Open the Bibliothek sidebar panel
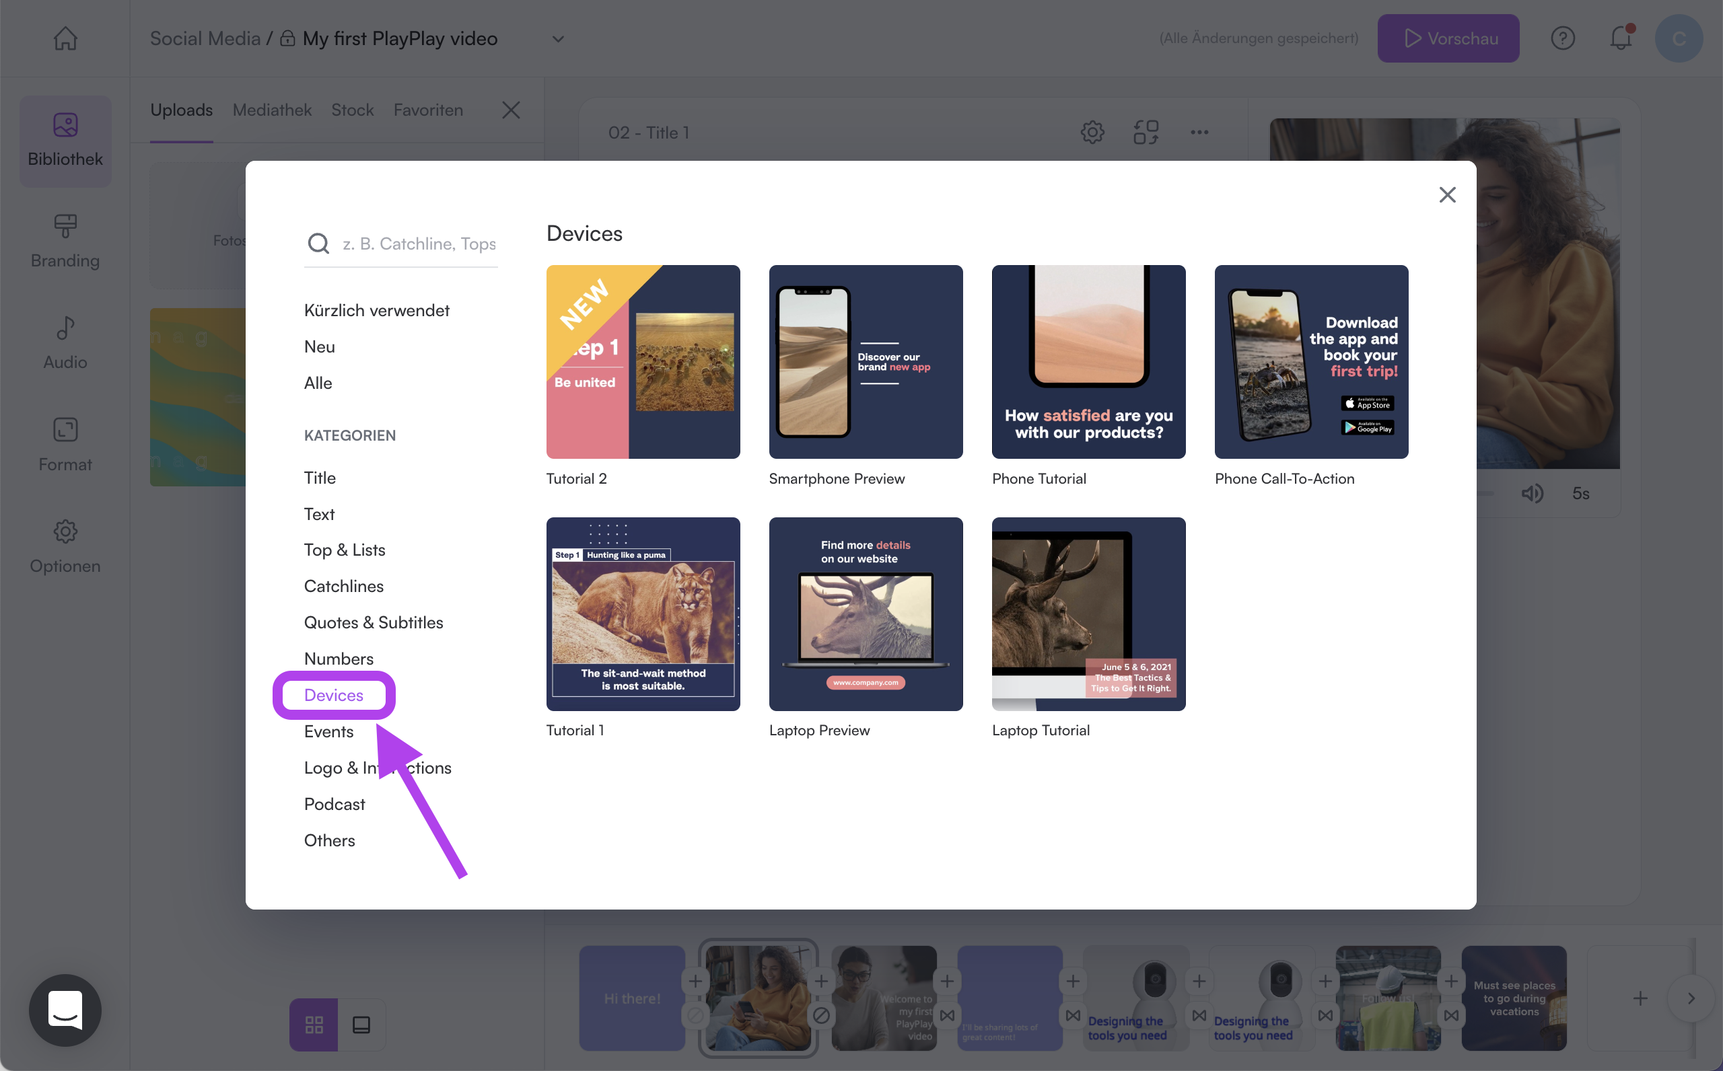 (x=65, y=141)
